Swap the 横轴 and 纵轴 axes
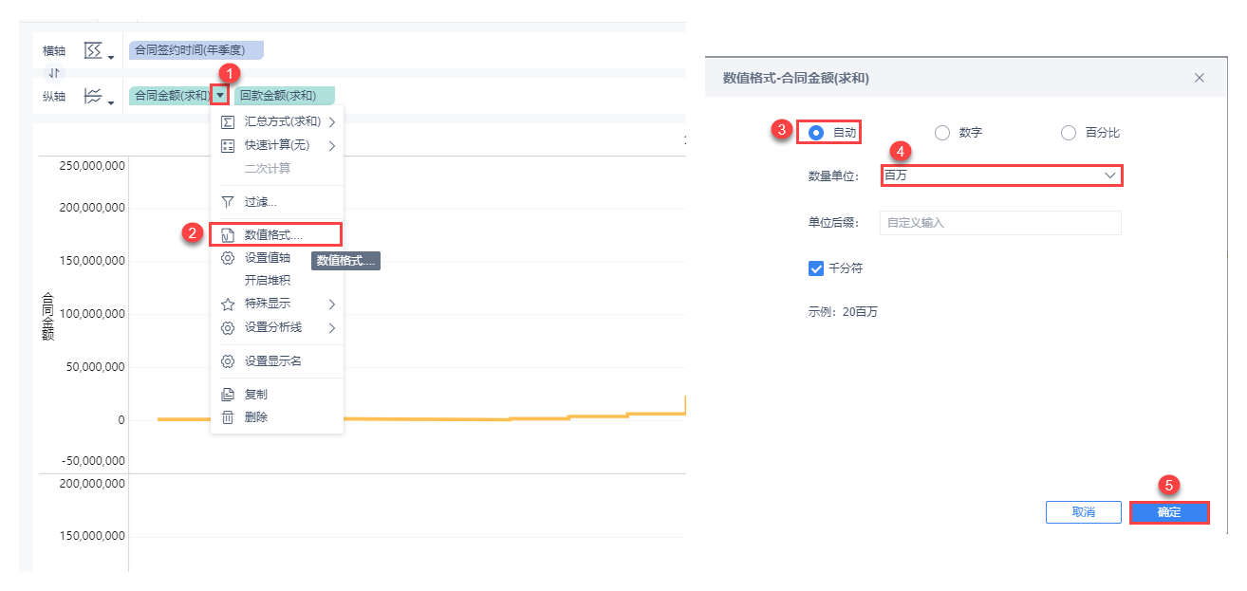Image resolution: width=1247 pixels, height=591 pixels. [x=54, y=73]
